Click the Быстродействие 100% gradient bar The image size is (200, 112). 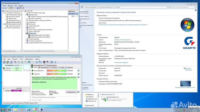[57, 71]
